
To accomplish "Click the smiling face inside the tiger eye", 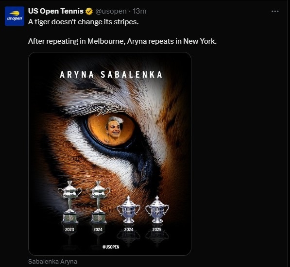I will pos(114,129).
